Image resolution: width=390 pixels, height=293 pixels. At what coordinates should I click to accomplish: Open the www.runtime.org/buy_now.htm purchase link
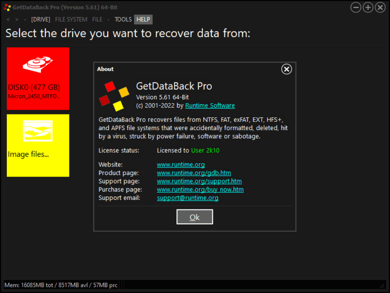[x=200, y=189]
